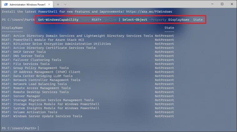The height and width of the screenshot is (132, 237).
Task: Open a new tab with plus button
Action: click(58, 5)
